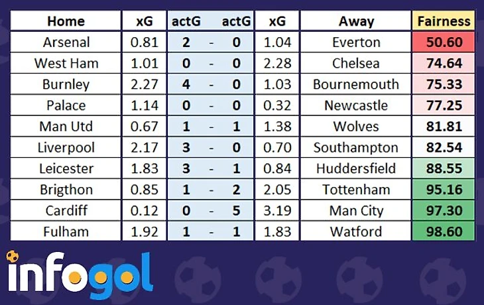This screenshot has width=484, height=305.
Task: Click Chelsea's 2.28 xG value
Action: tap(276, 64)
